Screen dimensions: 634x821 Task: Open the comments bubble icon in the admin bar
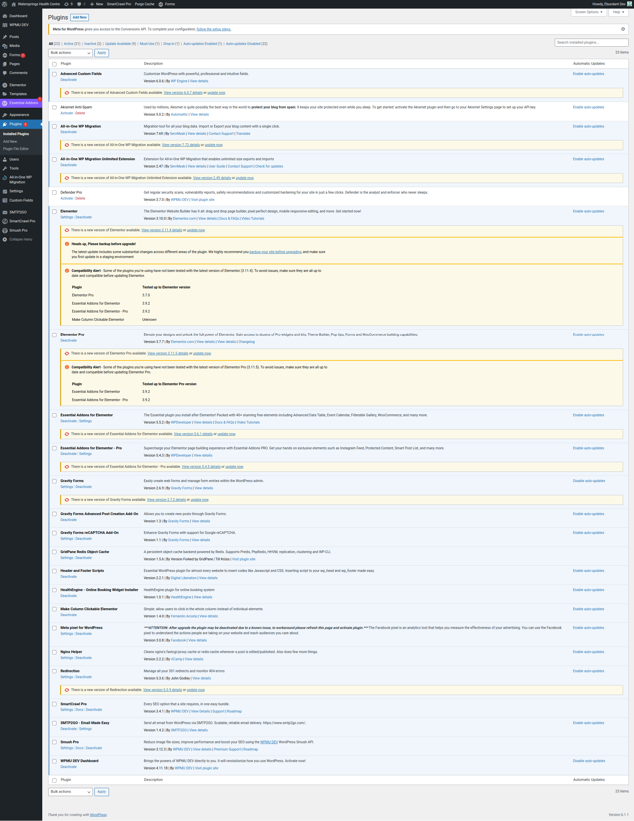click(x=79, y=4)
